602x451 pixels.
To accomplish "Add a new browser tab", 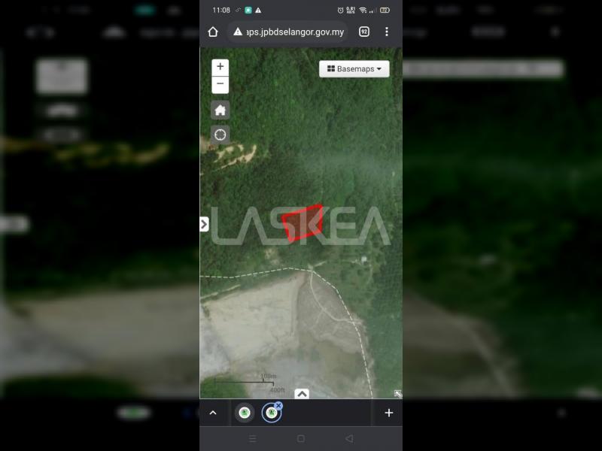I will 388,413.
